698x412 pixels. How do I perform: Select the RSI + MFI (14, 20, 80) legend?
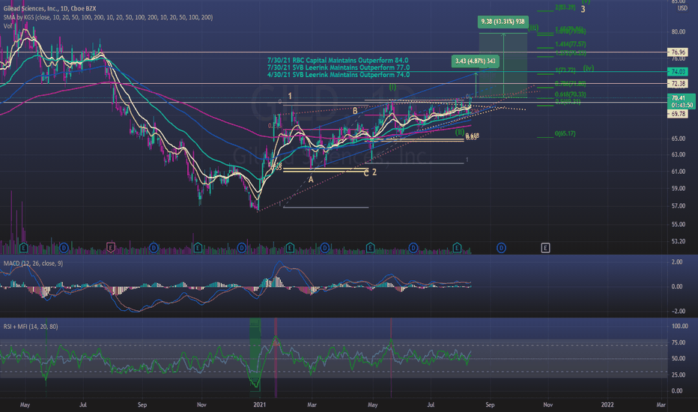pos(31,327)
